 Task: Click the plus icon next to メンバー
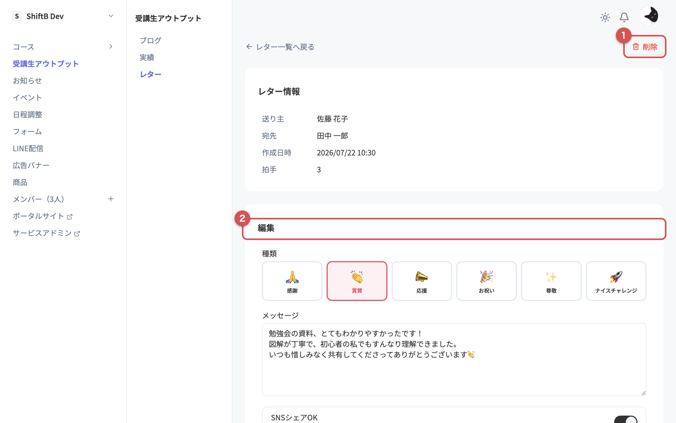click(x=111, y=199)
